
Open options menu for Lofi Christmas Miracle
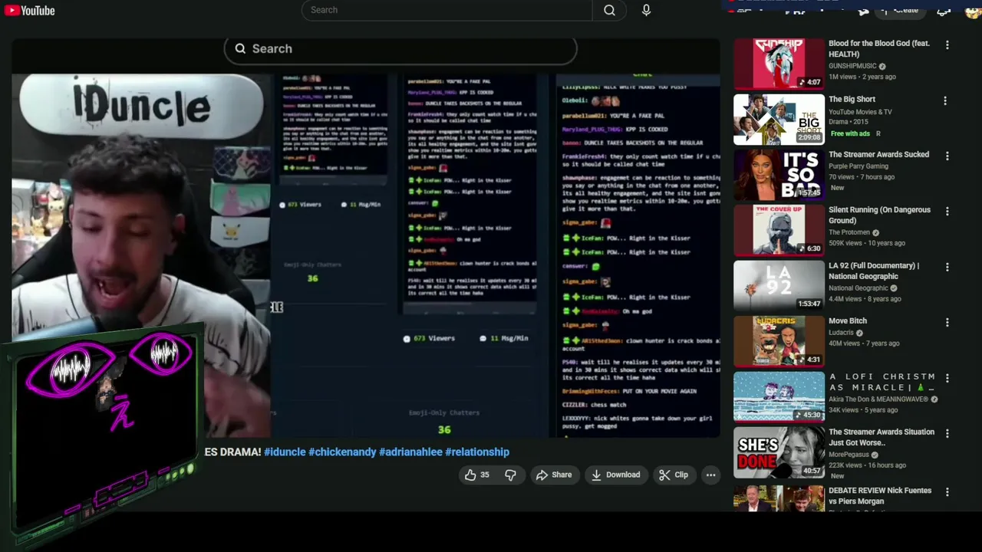point(947,378)
